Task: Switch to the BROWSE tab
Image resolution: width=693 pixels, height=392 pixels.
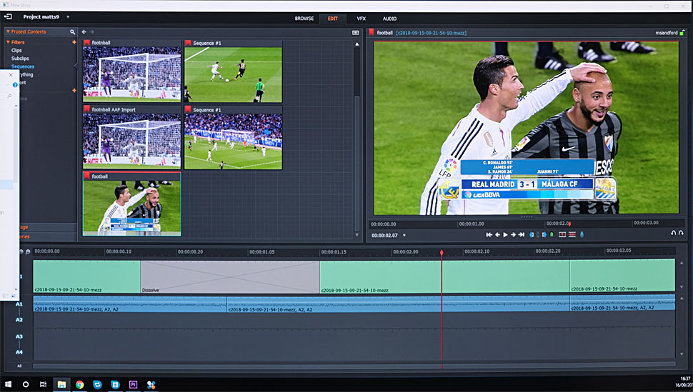Action: pyautogui.click(x=304, y=19)
